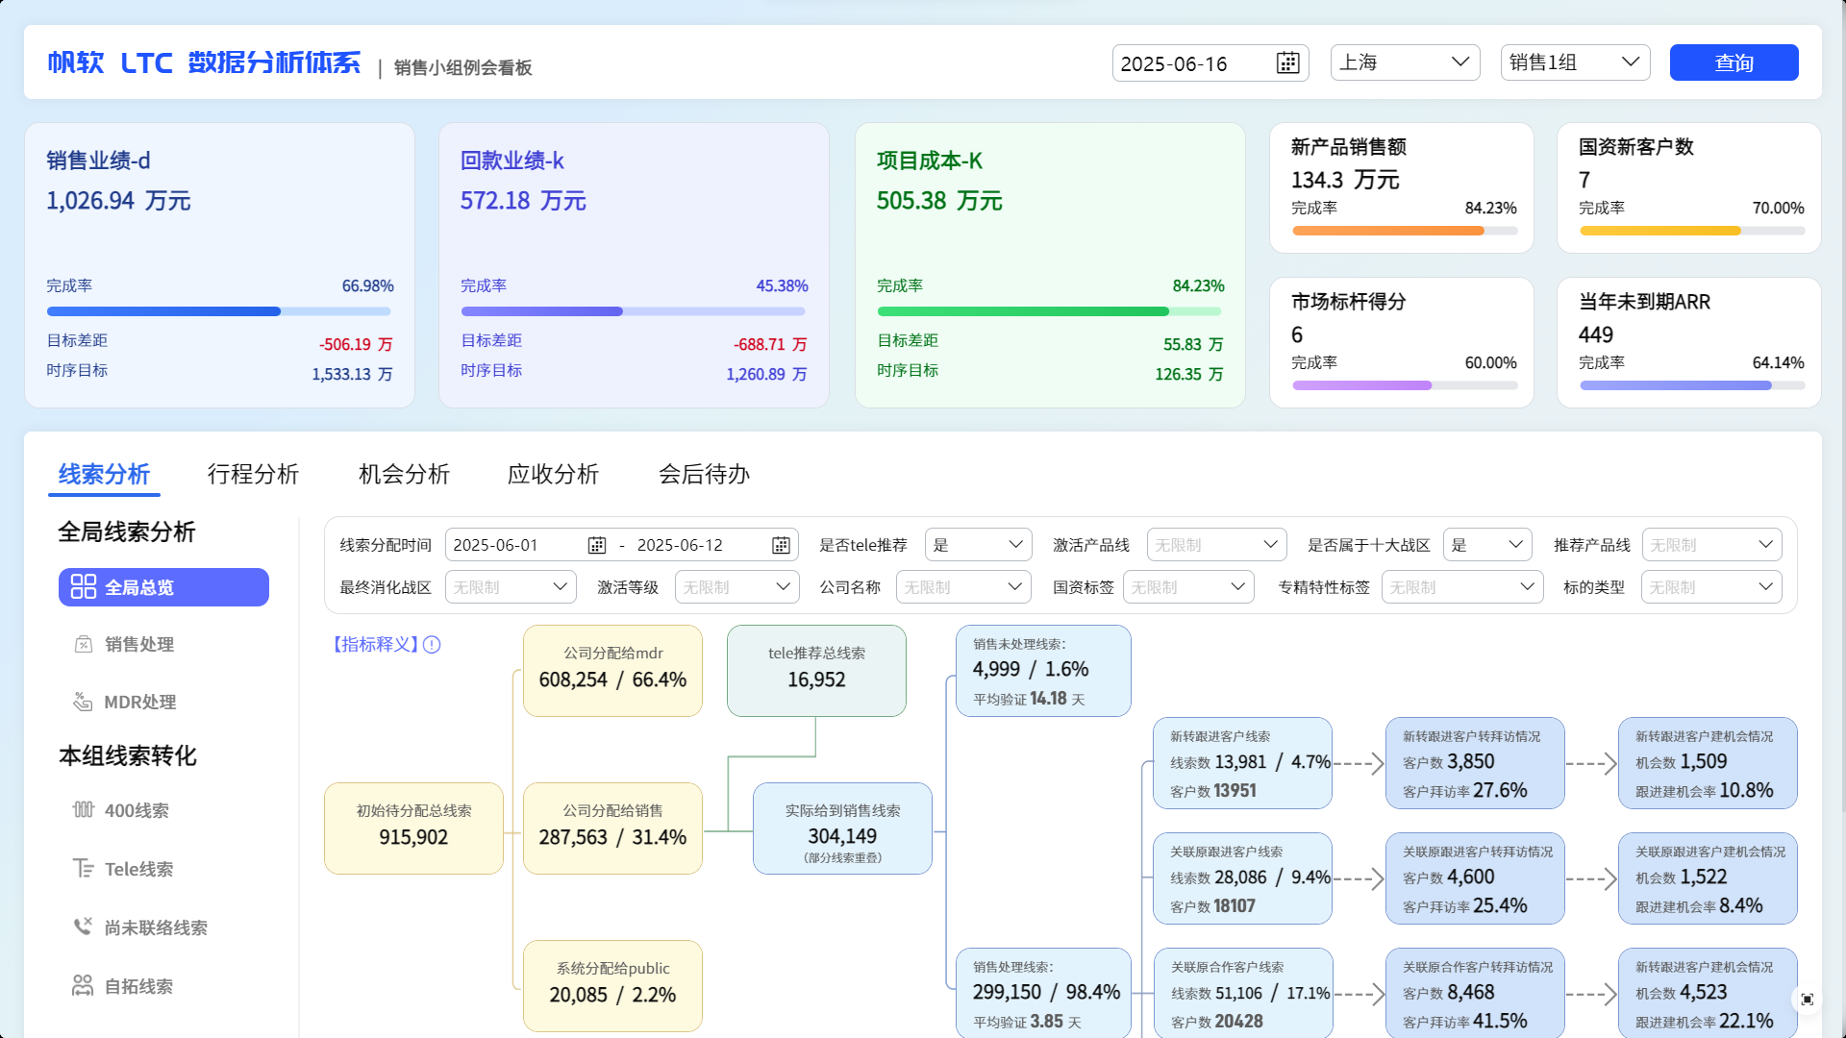Open 自拓线索 in the sidebar
Viewport: 1846px width, 1038px height.
point(138,986)
